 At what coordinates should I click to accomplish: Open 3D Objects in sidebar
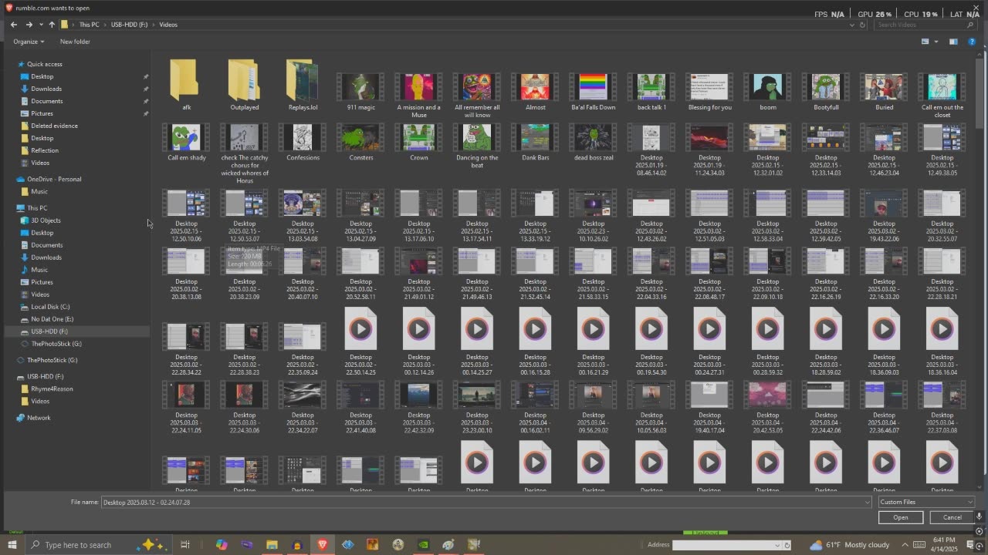(x=46, y=220)
